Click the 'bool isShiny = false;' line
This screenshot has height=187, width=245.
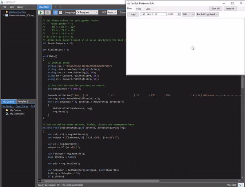pos(62,157)
